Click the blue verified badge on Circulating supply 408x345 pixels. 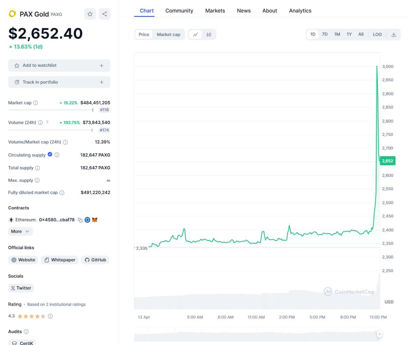coord(50,154)
